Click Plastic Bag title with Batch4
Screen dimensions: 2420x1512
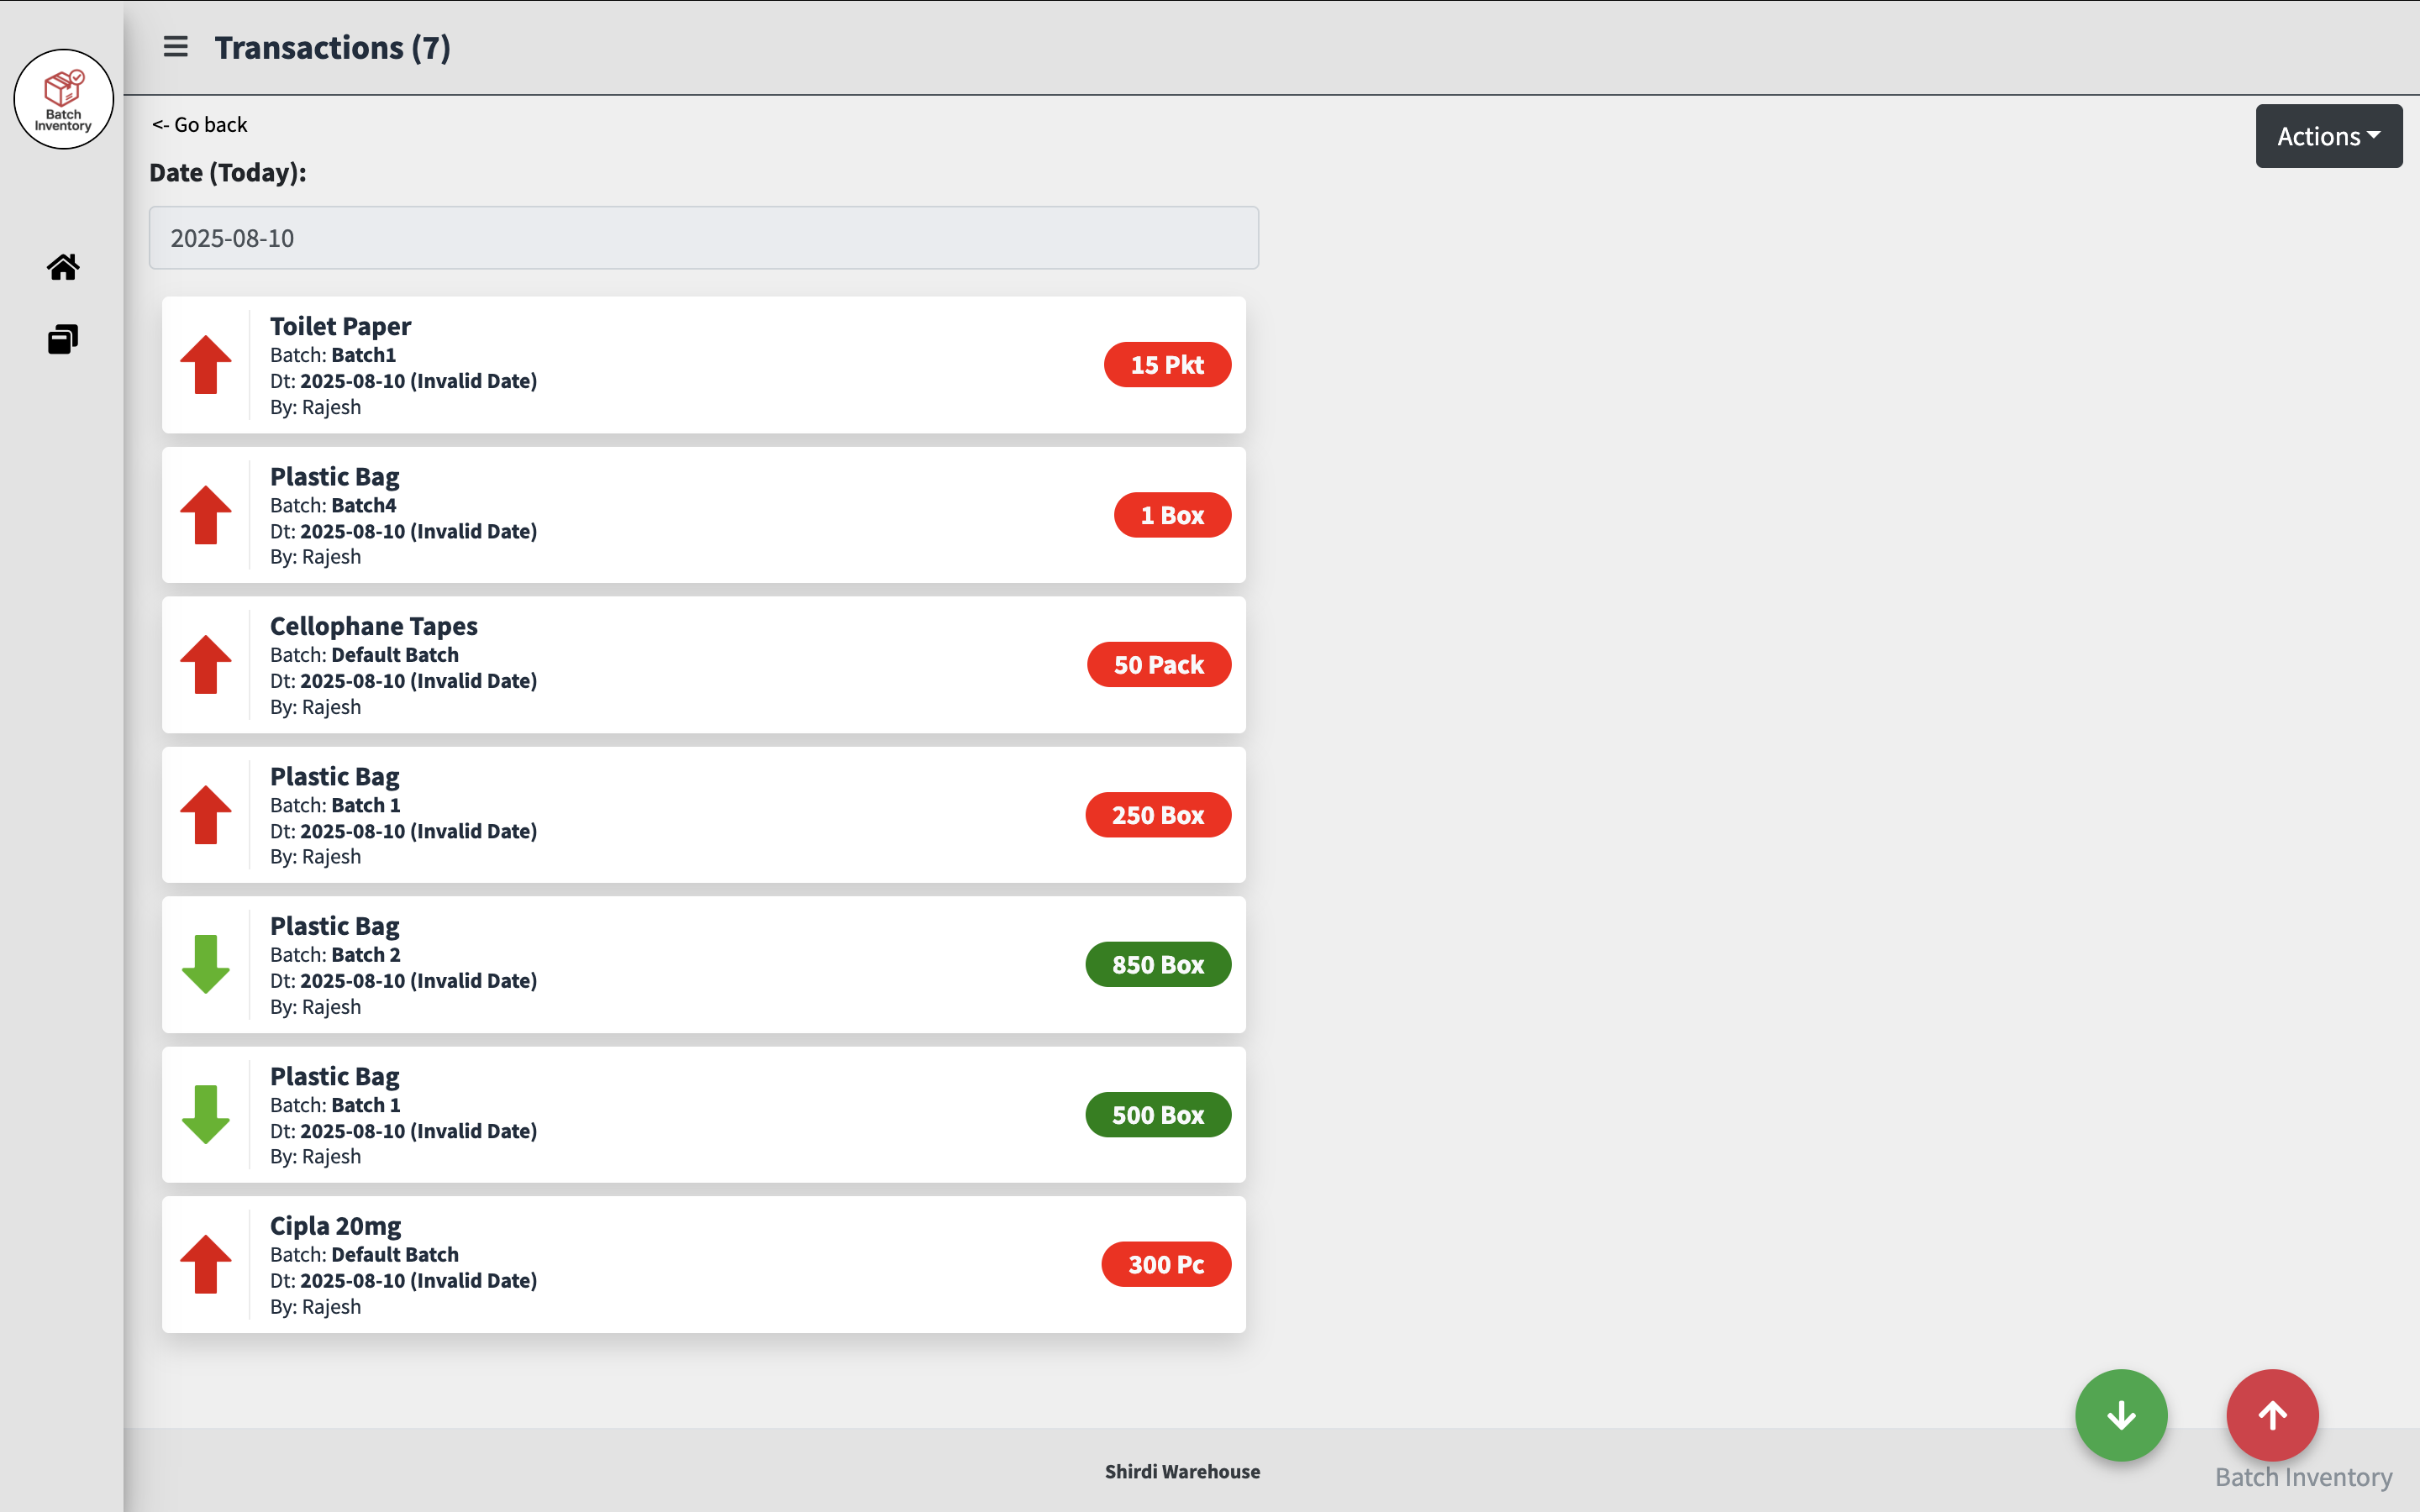click(334, 476)
